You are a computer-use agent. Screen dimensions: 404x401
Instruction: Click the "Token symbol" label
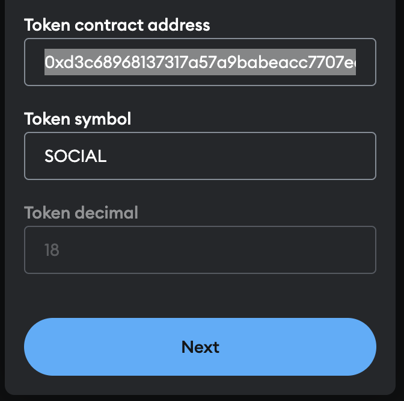click(78, 119)
